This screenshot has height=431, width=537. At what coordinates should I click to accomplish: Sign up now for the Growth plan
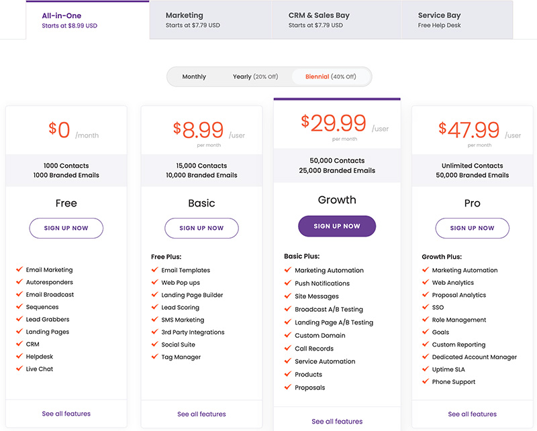tap(337, 227)
